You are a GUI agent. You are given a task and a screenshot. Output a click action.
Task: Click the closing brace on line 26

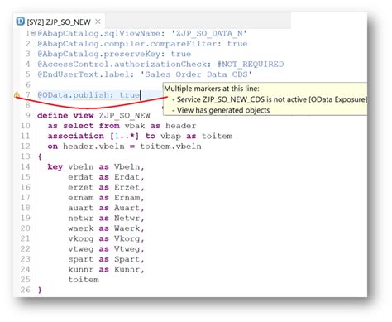40,290
